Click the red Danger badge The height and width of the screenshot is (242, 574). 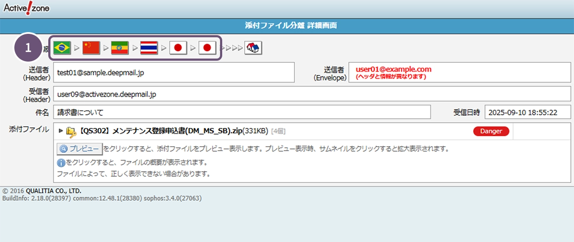491,131
